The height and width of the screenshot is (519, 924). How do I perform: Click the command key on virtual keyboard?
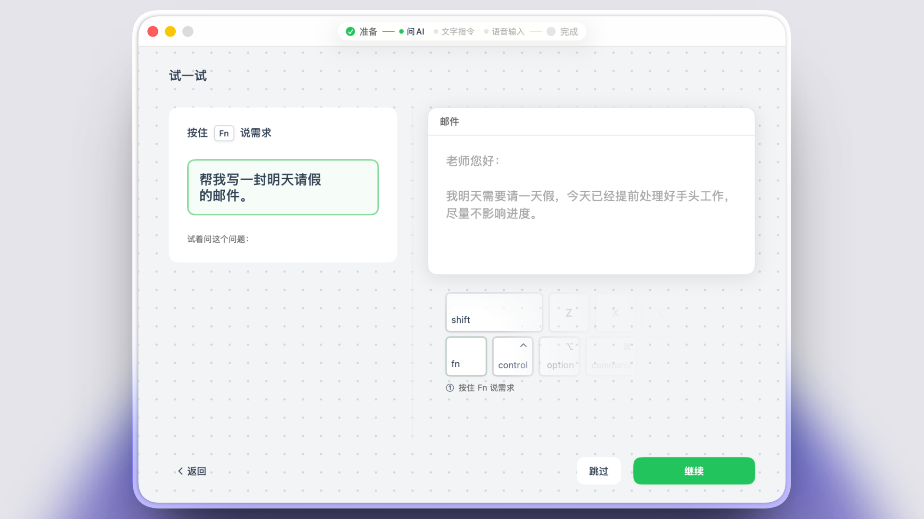pyautogui.click(x=611, y=356)
